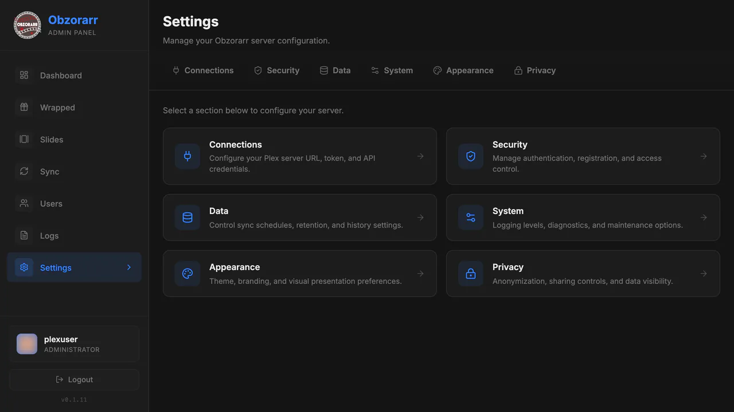
Task: Open the Connections card title
Action: 236,144
